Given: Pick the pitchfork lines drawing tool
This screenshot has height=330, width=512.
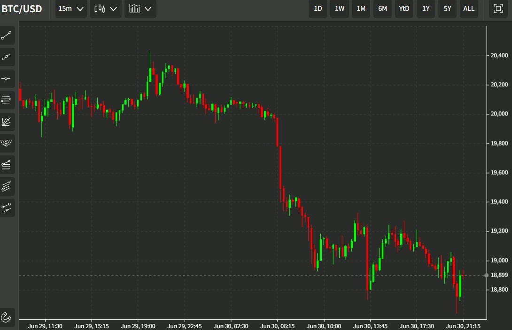Looking at the screenshot, I should pyautogui.click(x=7, y=165).
